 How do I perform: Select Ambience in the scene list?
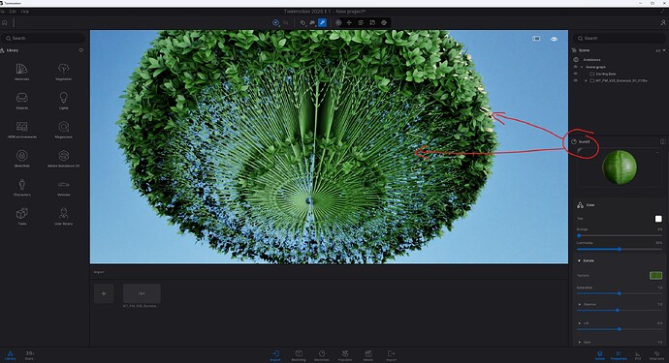tap(591, 60)
